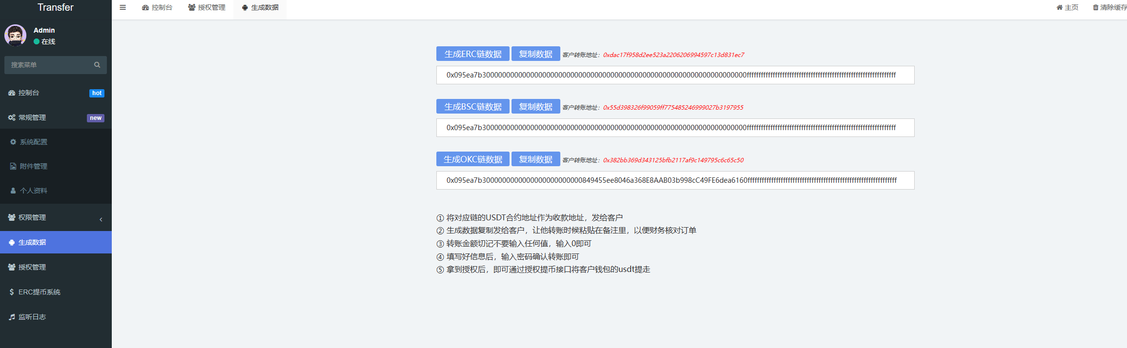Click the magnifier icon in menu search
The width and height of the screenshot is (1127, 348).
click(97, 65)
